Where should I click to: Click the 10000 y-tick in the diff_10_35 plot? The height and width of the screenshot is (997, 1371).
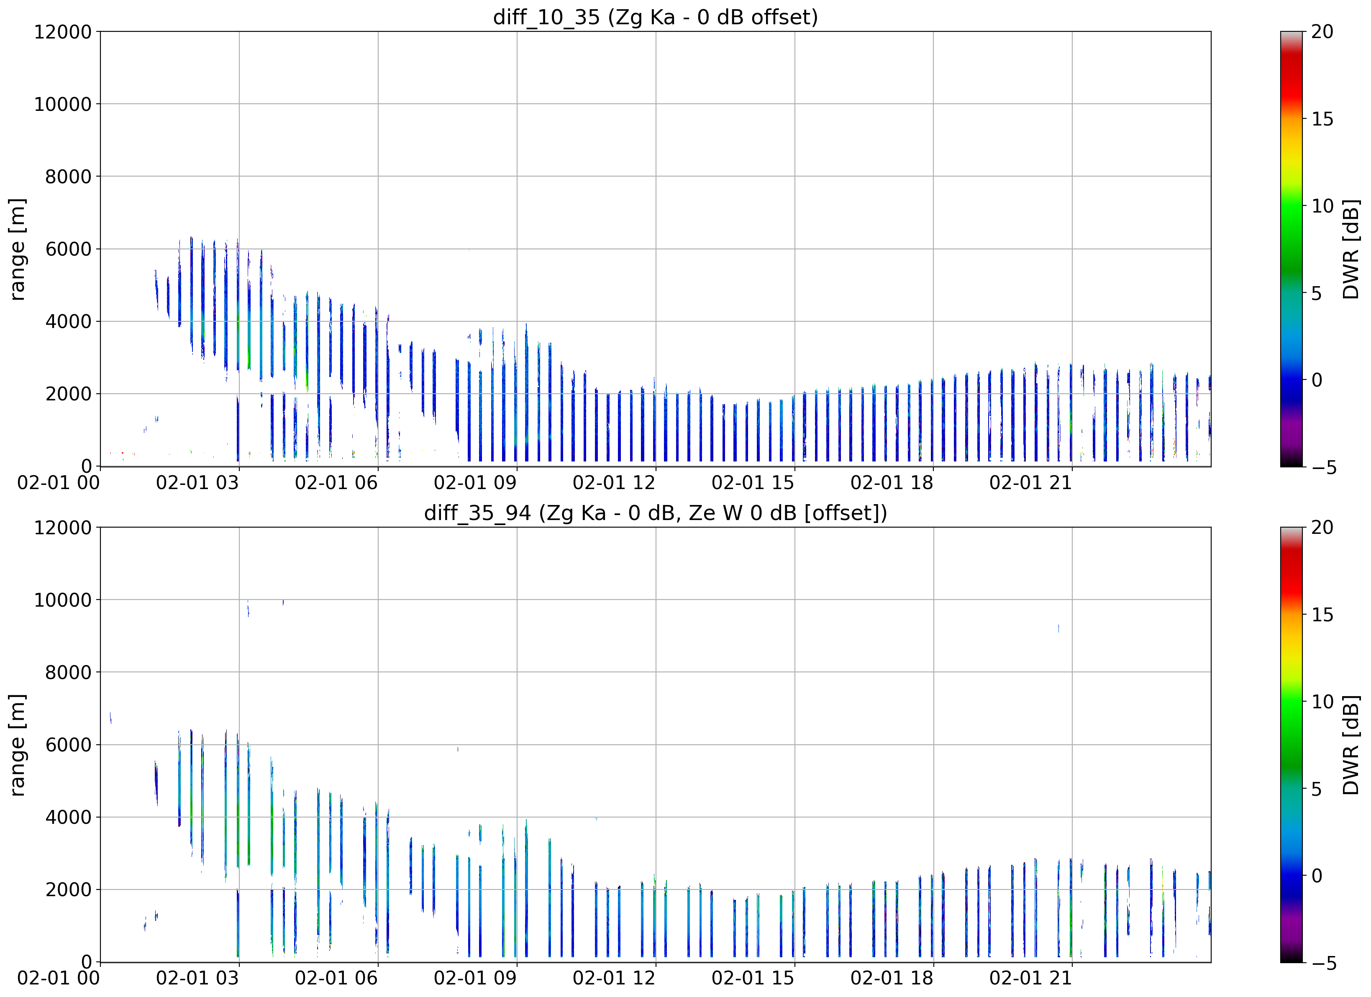coord(63,104)
